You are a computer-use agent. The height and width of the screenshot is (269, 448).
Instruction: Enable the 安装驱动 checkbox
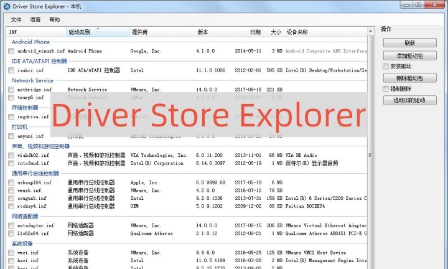(x=386, y=67)
